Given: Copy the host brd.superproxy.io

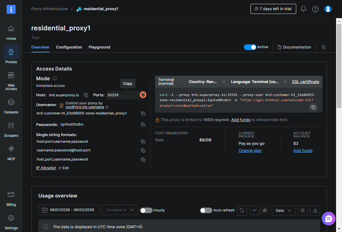Looking at the screenshot, I should coord(86,95).
